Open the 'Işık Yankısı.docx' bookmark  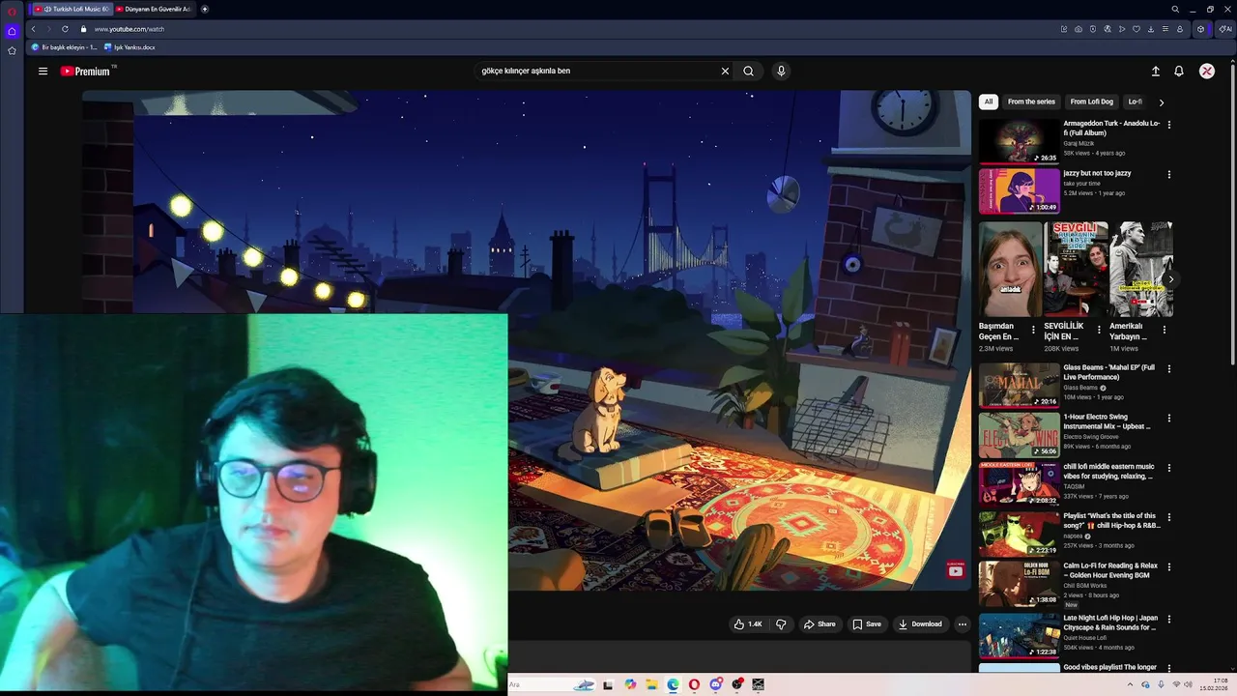[x=129, y=46]
